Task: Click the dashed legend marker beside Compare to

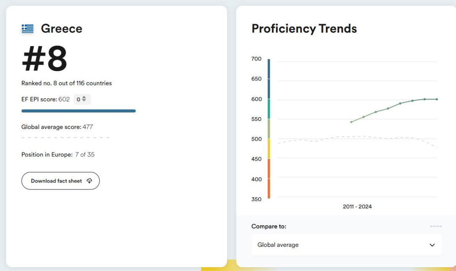Action: click(436, 226)
